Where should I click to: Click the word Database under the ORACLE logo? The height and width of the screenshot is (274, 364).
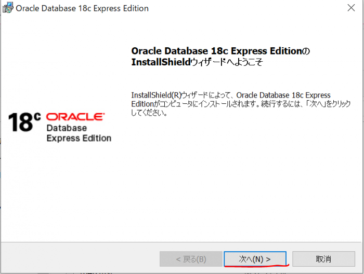click(67, 128)
